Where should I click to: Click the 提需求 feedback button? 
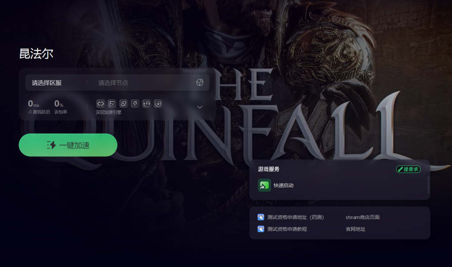point(408,169)
